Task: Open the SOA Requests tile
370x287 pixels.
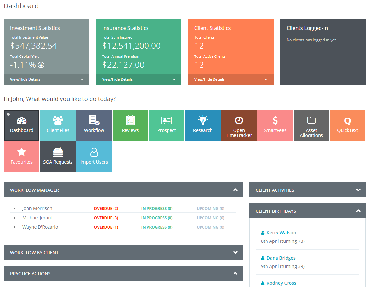Action: (58, 157)
